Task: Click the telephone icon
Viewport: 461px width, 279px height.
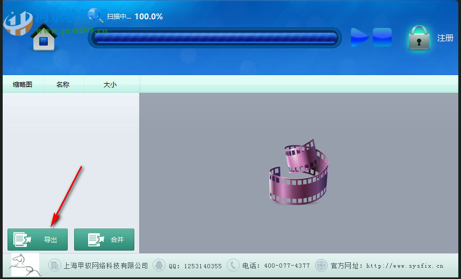Action: (x=233, y=266)
